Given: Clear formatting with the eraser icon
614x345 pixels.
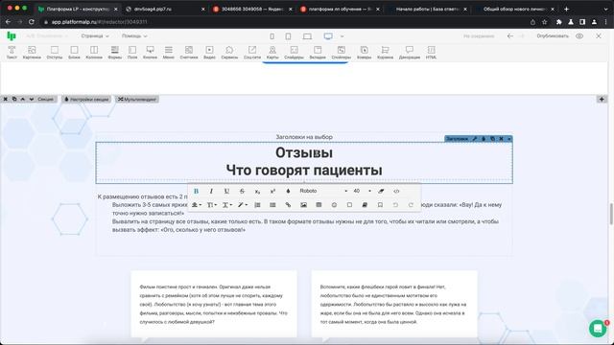Looking at the screenshot, I should click(x=381, y=191).
